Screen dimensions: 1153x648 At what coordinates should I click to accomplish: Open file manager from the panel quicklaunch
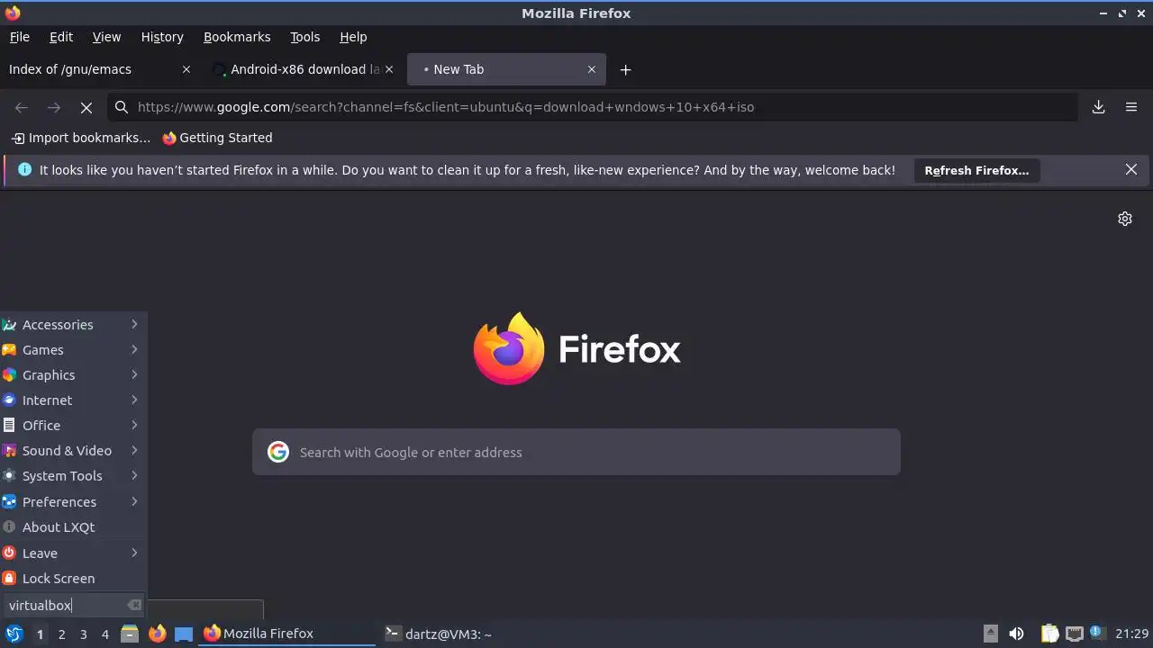click(130, 634)
